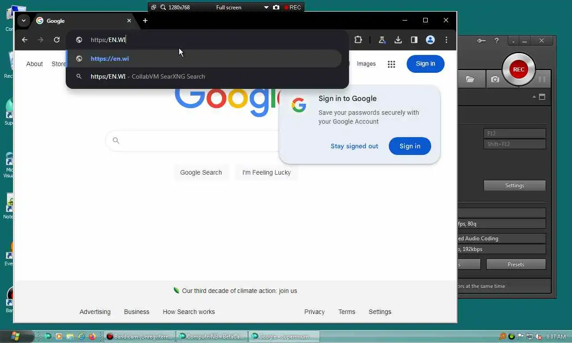572x343 pixels.
Task: Click REC on the Bandicam top recording bar
Action: [x=293, y=7]
